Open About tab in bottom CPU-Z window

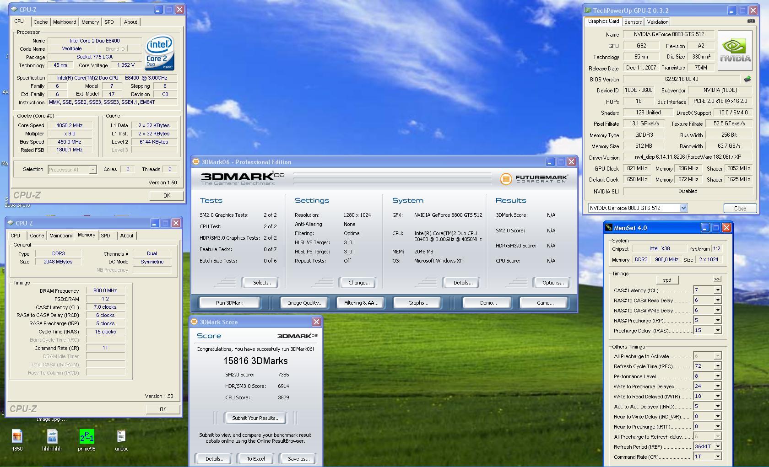pos(127,236)
